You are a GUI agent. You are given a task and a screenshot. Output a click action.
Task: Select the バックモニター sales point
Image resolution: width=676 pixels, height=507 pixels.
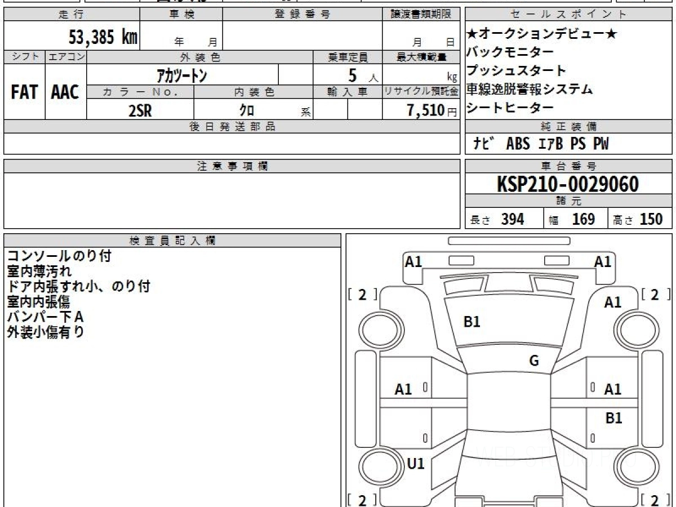point(510,52)
